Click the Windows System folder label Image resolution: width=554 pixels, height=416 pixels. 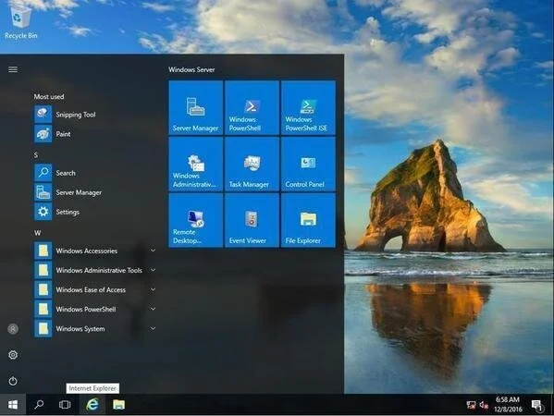tap(80, 329)
